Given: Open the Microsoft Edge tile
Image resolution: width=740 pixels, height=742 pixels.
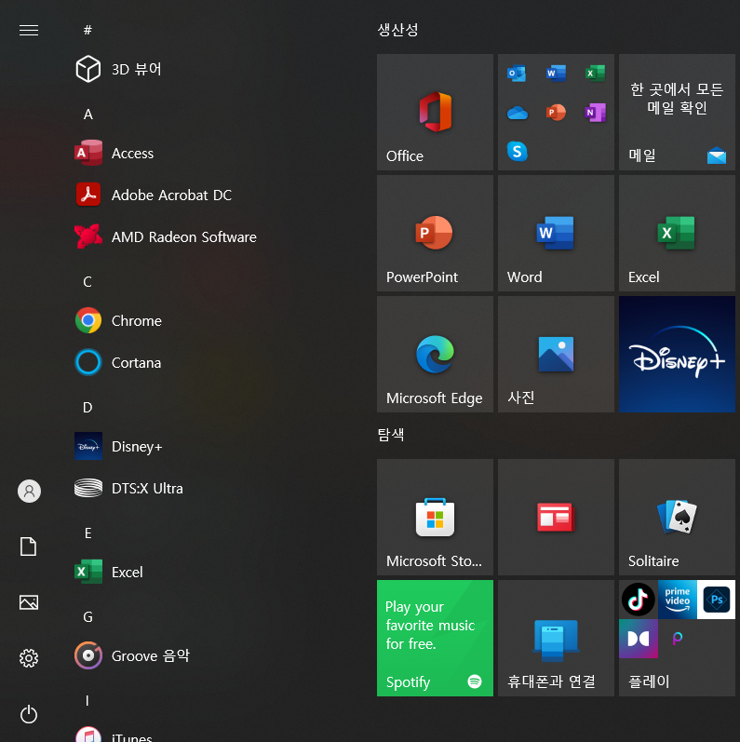Looking at the screenshot, I should (x=435, y=355).
